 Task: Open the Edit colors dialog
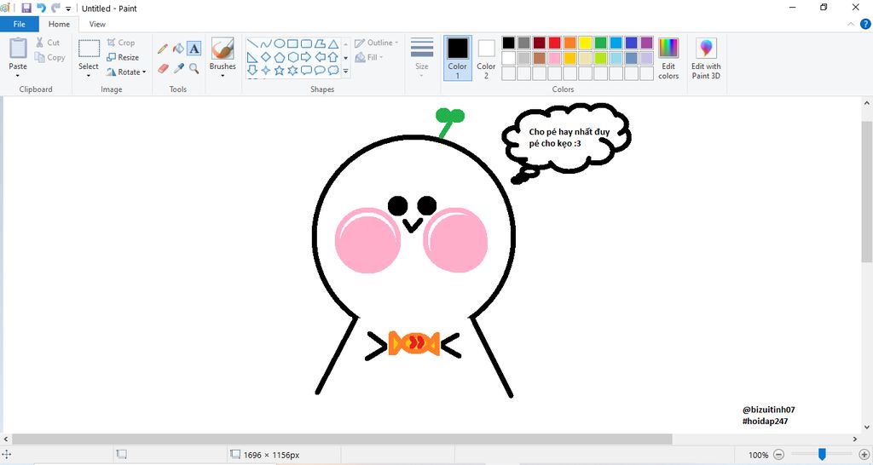tap(668, 58)
